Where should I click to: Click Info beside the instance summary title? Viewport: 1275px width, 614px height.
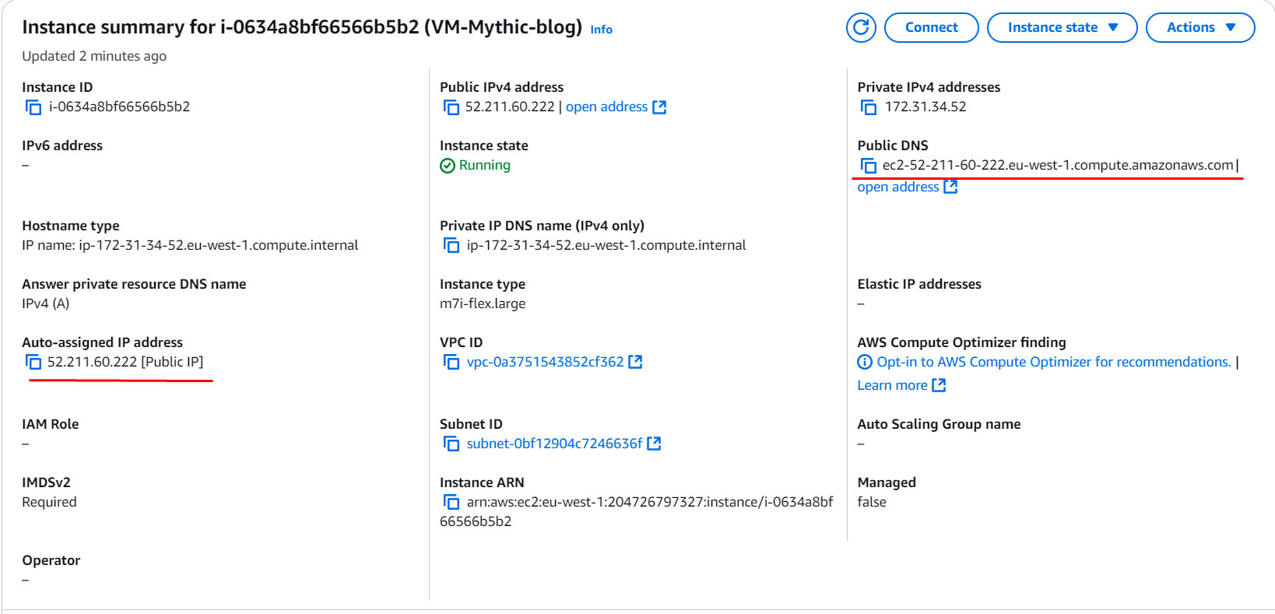[601, 30]
